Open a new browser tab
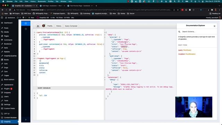 point(96,6)
